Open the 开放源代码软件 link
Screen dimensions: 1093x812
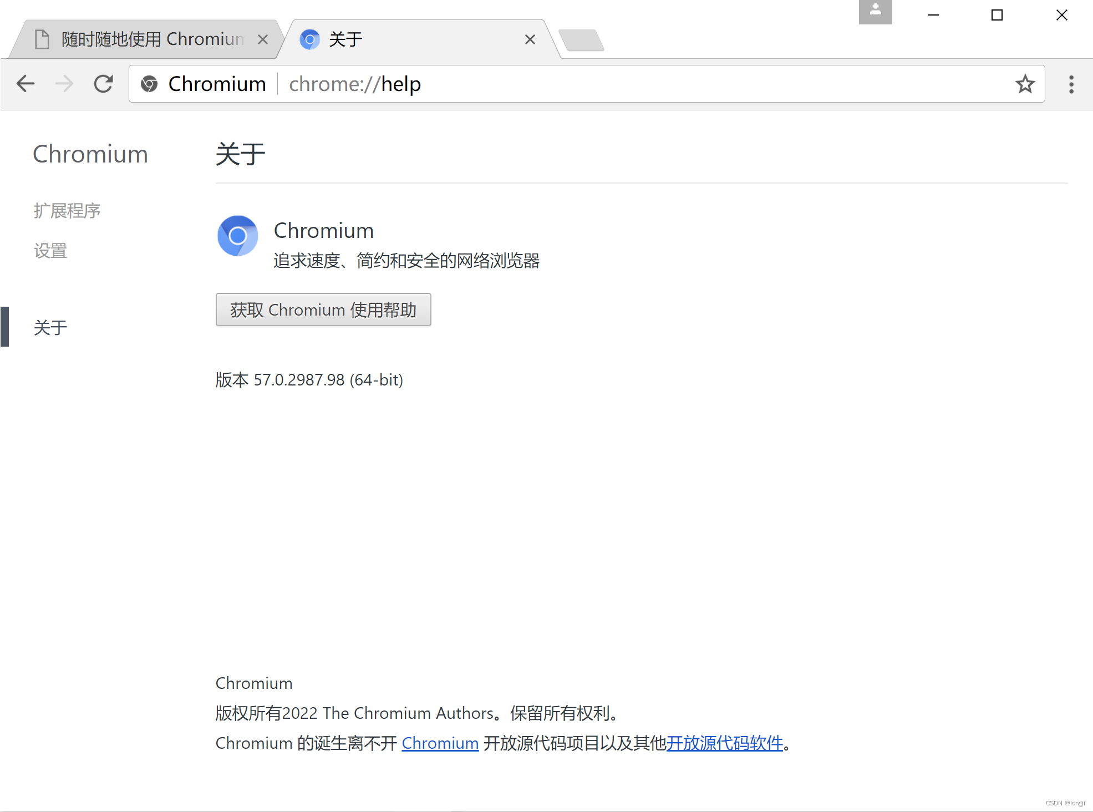(724, 743)
